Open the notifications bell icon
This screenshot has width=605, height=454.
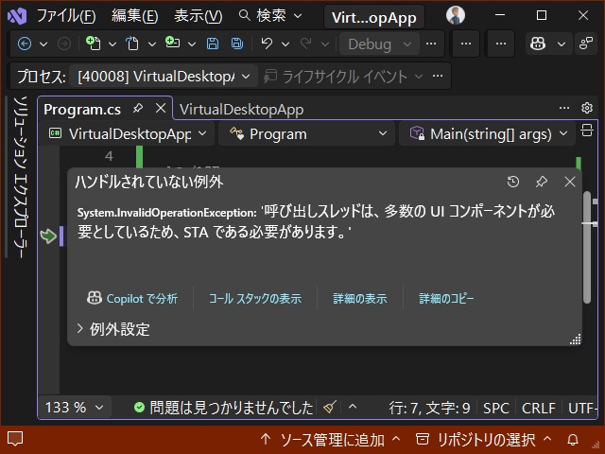point(573,439)
